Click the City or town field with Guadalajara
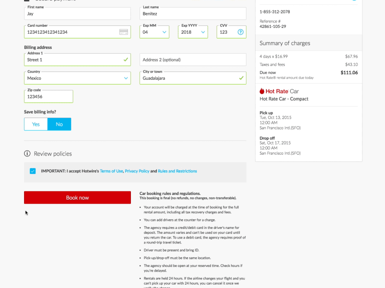This screenshot has height=288, width=385. click(x=193, y=78)
